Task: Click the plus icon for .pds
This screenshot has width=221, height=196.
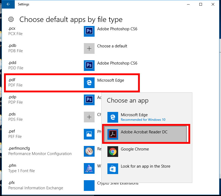Action: click(x=89, y=117)
